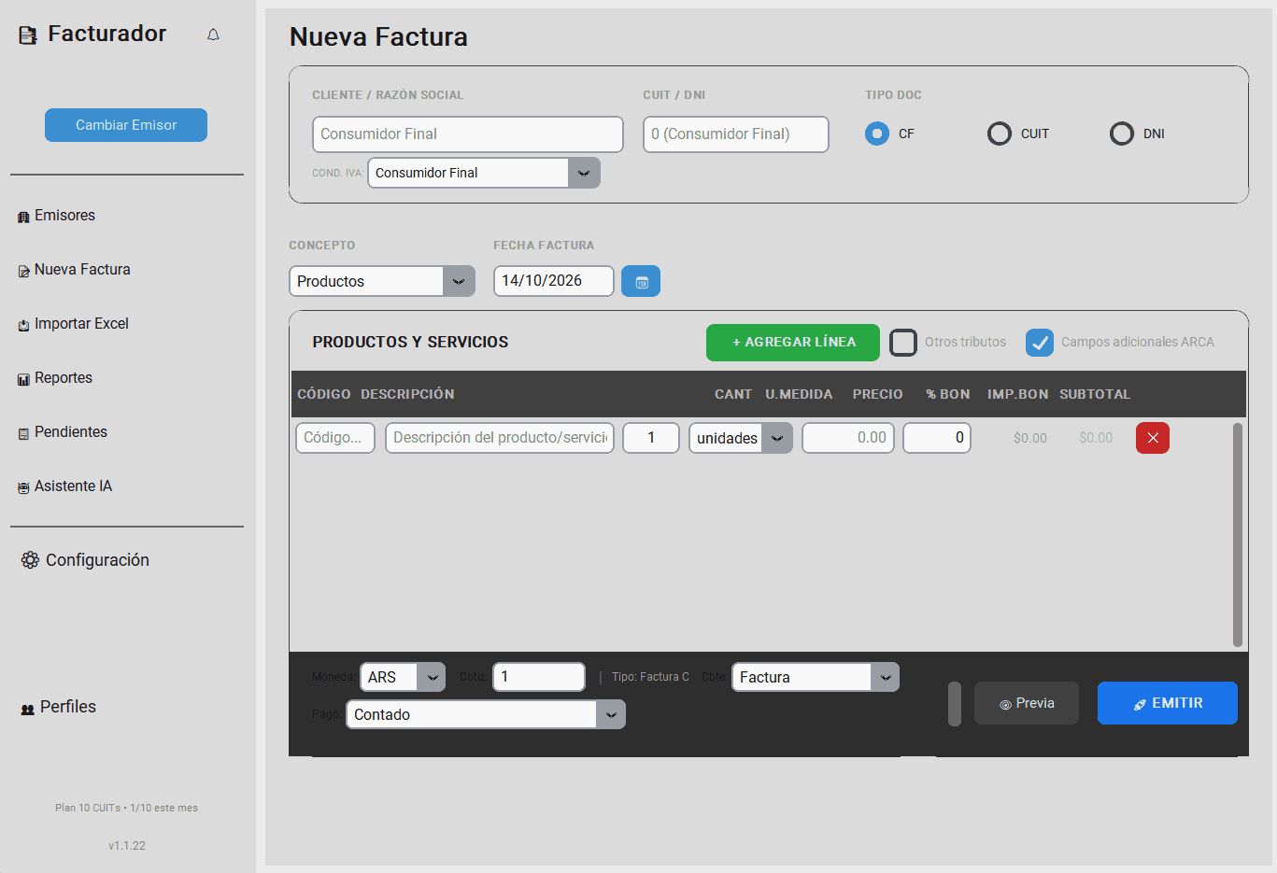
Task: Click the Cliente / Razón Social field
Action: (x=468, y=134)
